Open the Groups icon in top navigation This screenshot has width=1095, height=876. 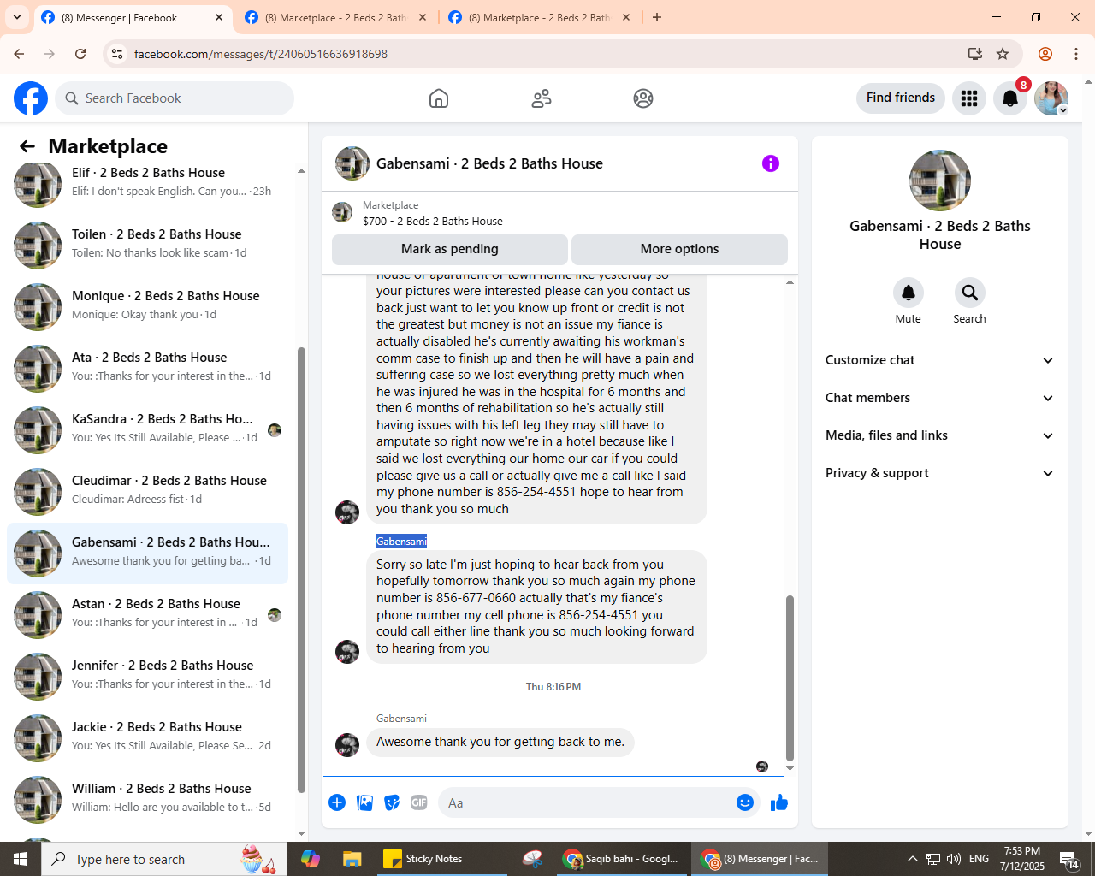coord(643,98)
